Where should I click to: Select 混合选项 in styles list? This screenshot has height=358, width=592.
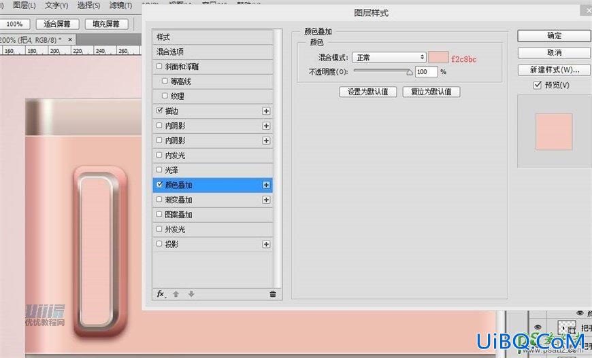click(x=212, y=52)
